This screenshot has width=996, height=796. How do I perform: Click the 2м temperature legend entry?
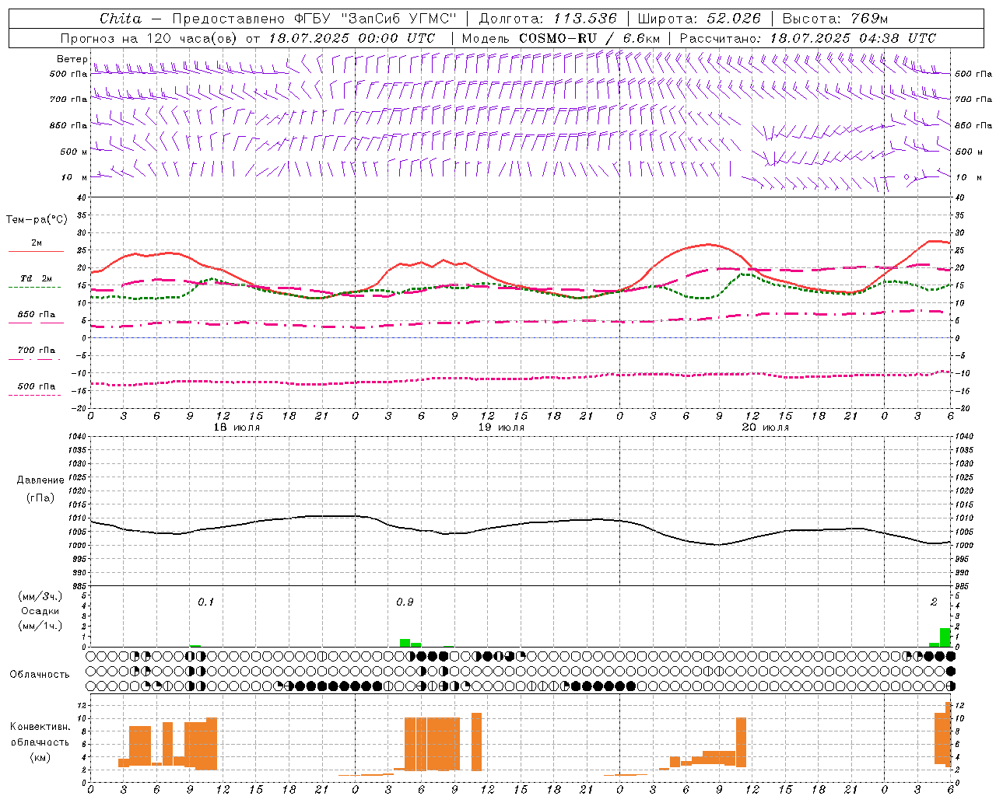[x=37, y=243]
